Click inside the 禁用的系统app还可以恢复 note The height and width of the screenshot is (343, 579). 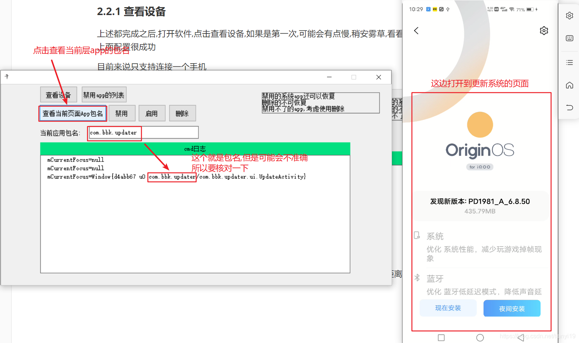[x=321, y=103]
